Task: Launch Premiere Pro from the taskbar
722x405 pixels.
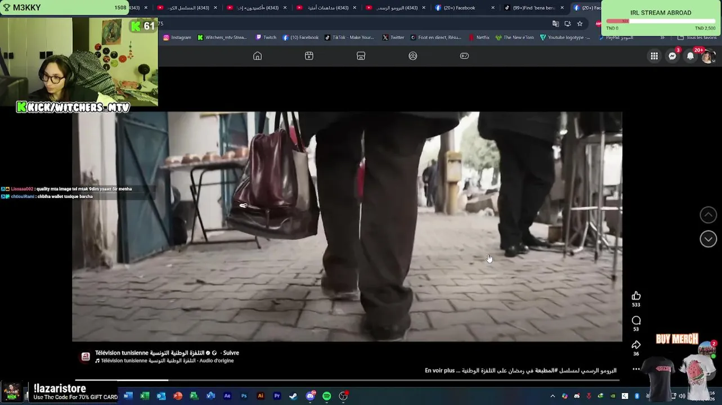Action: click(277, 396)
